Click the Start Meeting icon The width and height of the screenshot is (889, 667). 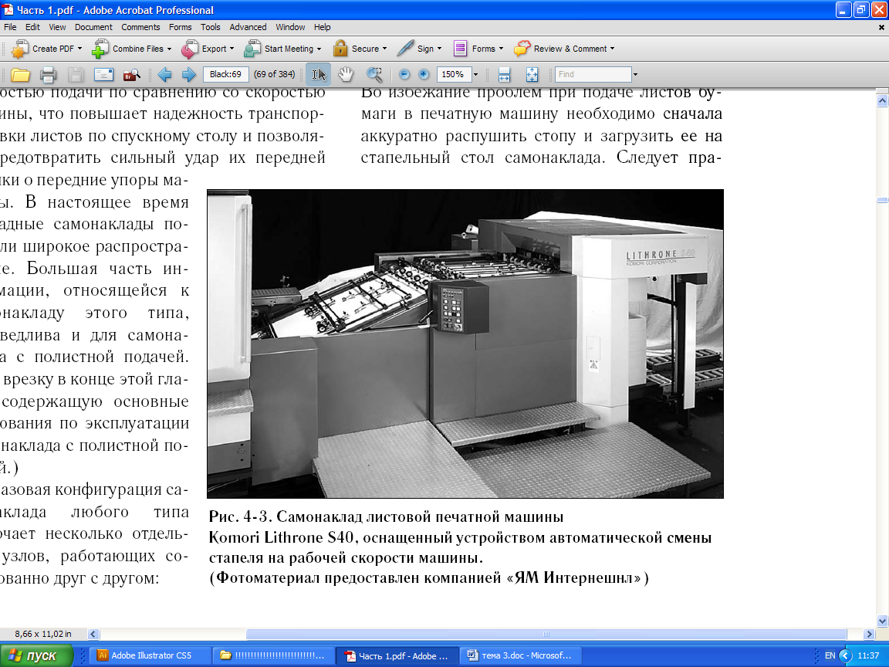point(252,49)
